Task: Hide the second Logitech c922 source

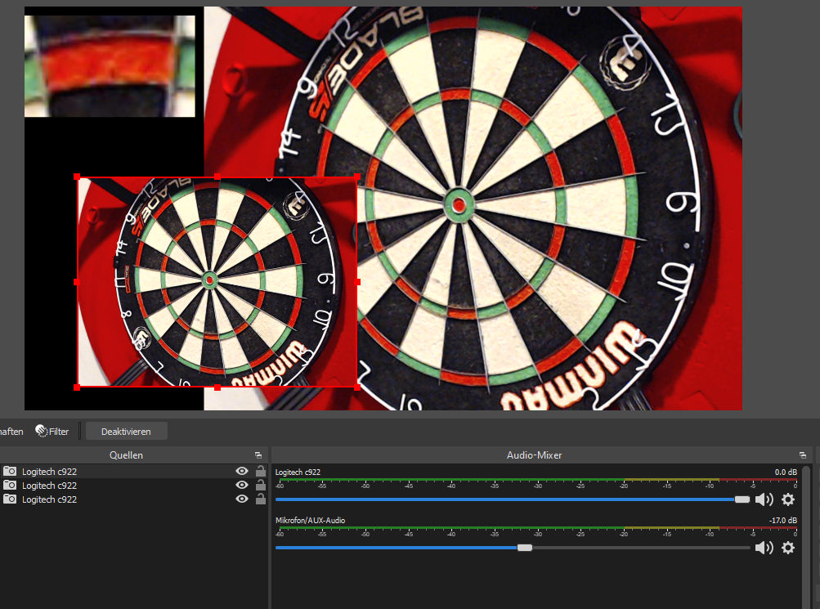Action: click(x=242, y=486)
